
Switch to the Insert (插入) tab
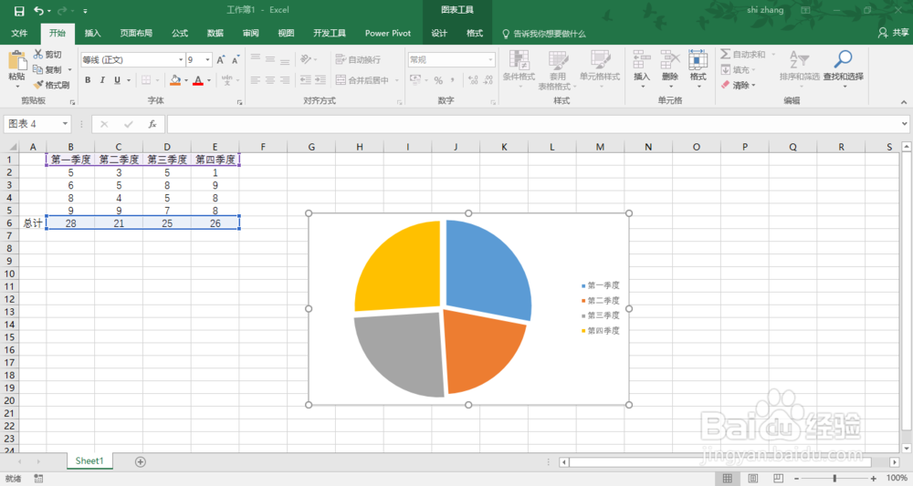(x=92, y=33)
